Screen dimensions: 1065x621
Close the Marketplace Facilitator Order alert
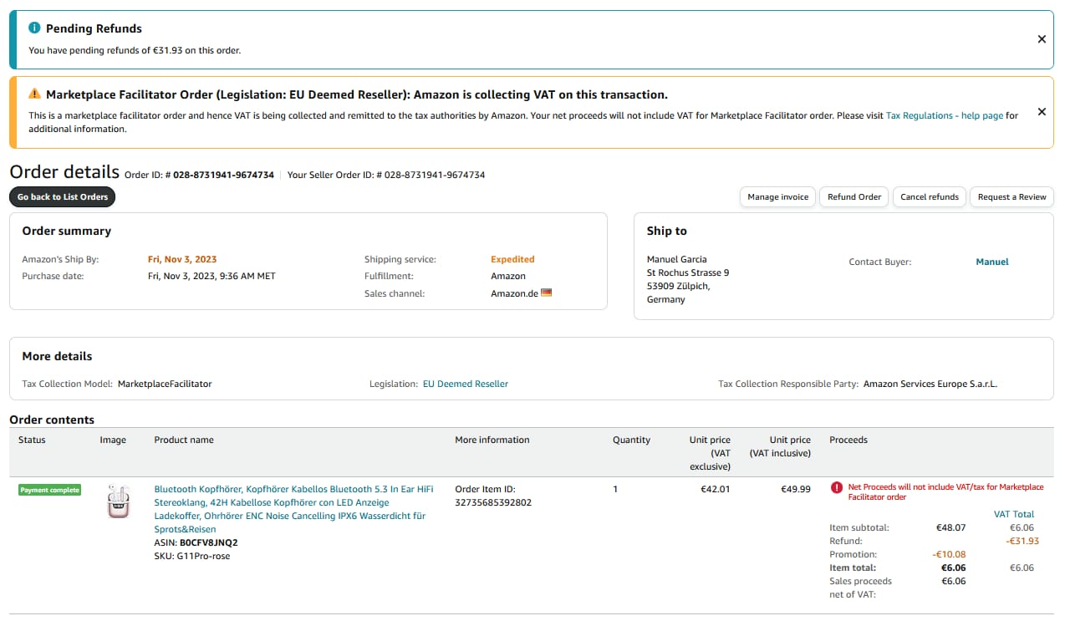(x=1042, y=112)
